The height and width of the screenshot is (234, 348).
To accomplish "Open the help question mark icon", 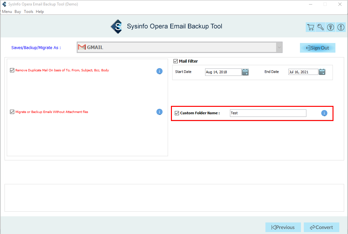I will point(331,27).
